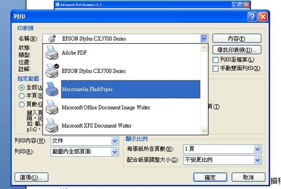Click the 內容(P) properties button

click(x=237, y=38)
